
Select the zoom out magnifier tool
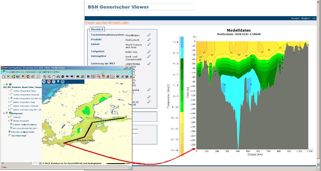pyautogui.click(x=49, y=76)
